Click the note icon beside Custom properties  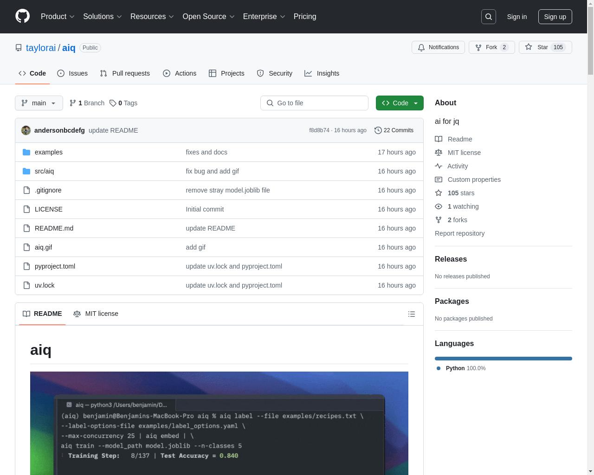pos(439,180)
